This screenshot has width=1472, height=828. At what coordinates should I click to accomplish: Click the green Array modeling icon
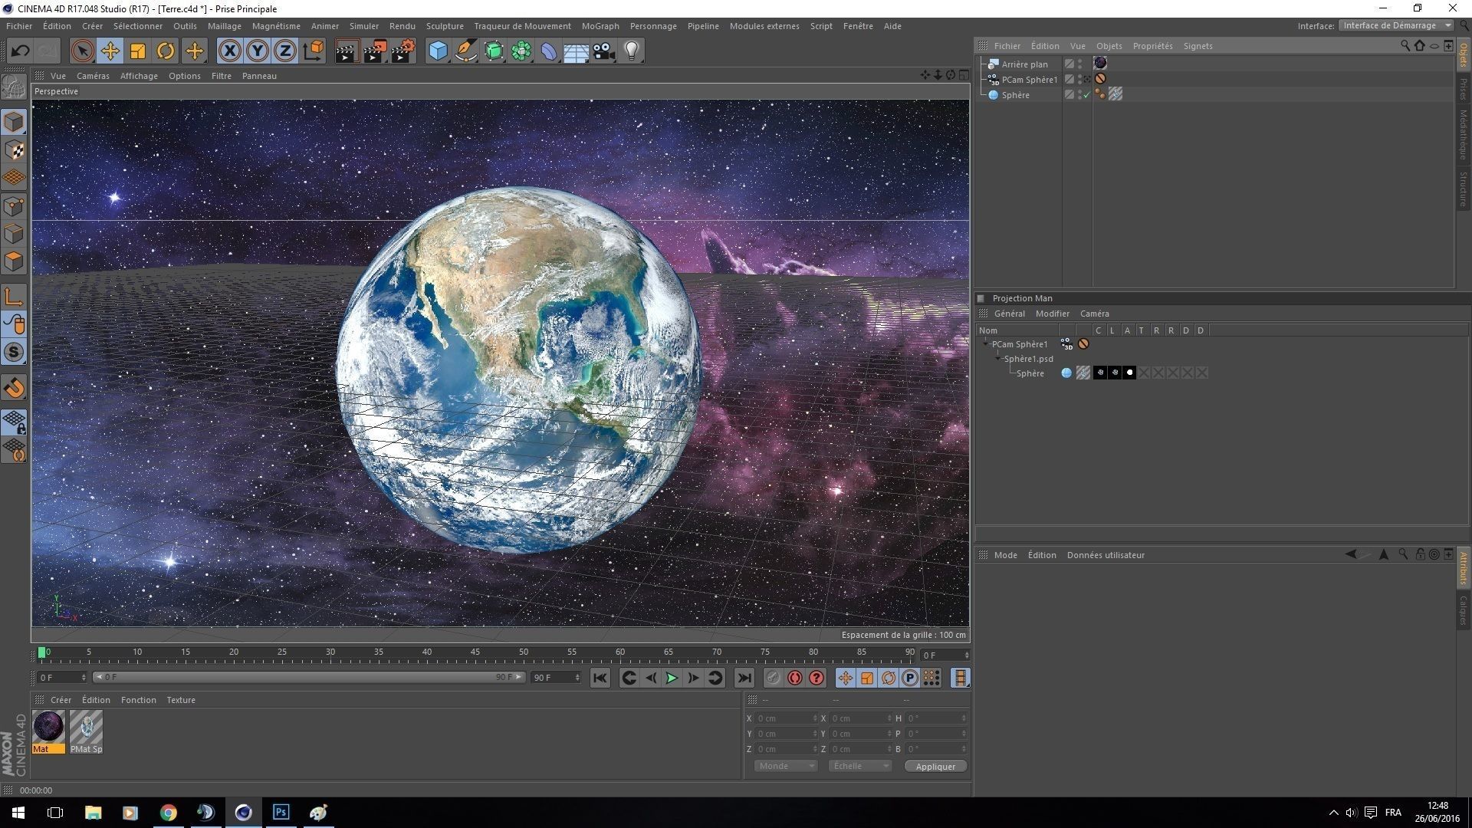(521, 51)
